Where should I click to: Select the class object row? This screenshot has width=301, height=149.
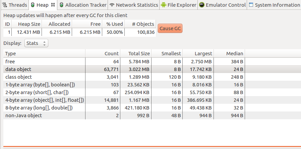pyautogui.click(x=152, y=77)
